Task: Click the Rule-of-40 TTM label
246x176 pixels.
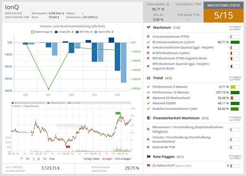Action: (x=163, y=147)
